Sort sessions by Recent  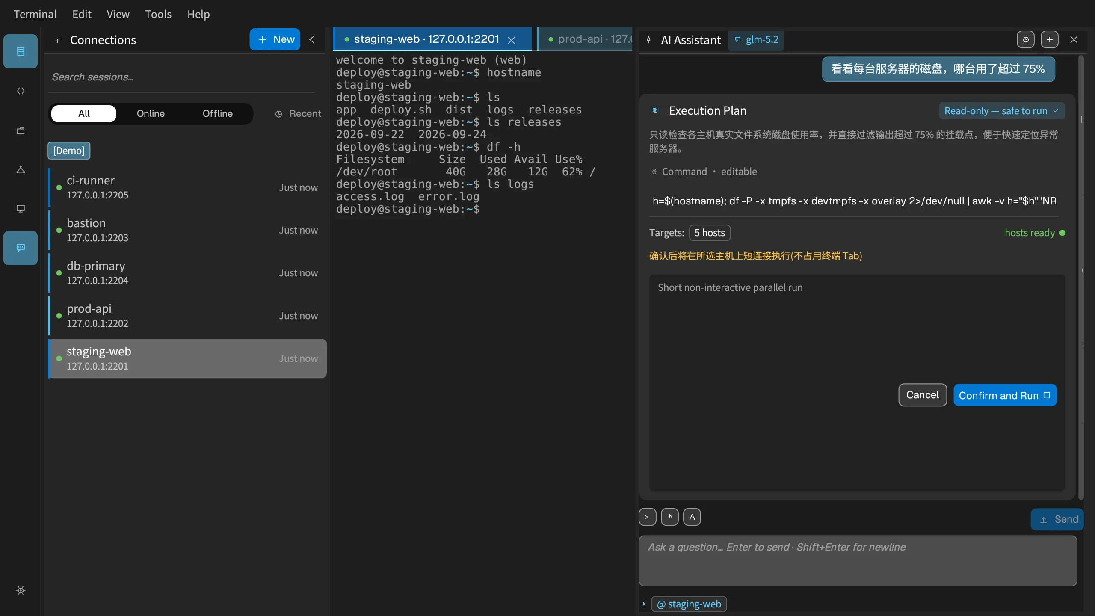tap(299, 114)
